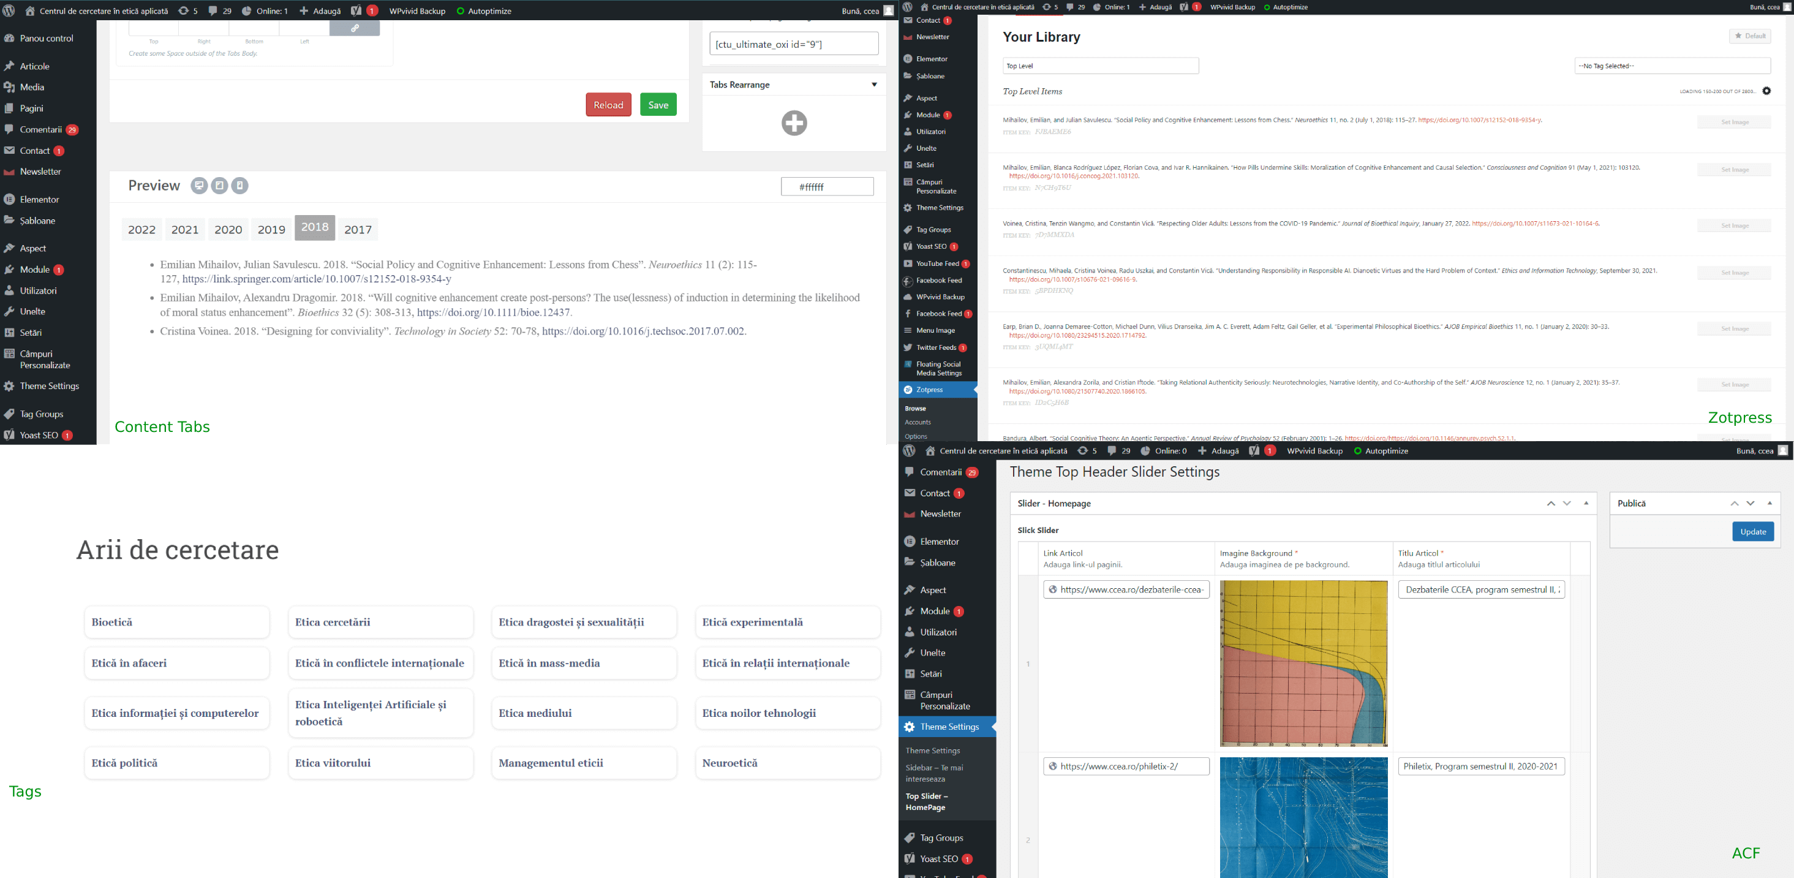
Task: Open the Accounts submenu under Zotpress
Action: [917, 422]
